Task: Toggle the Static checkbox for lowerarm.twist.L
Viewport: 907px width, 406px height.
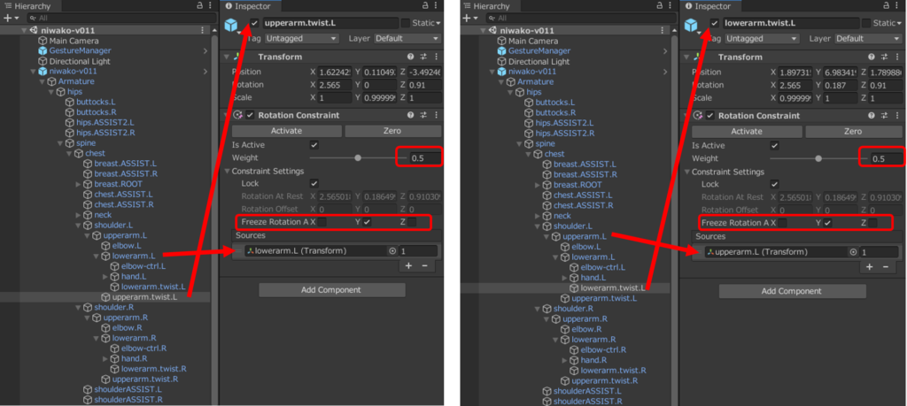Action: coord(865,23)
